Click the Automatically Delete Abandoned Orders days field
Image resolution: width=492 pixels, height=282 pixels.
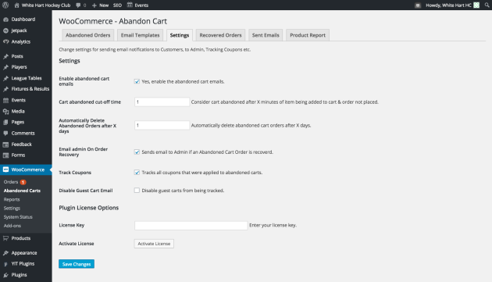(x=162, y=125)
